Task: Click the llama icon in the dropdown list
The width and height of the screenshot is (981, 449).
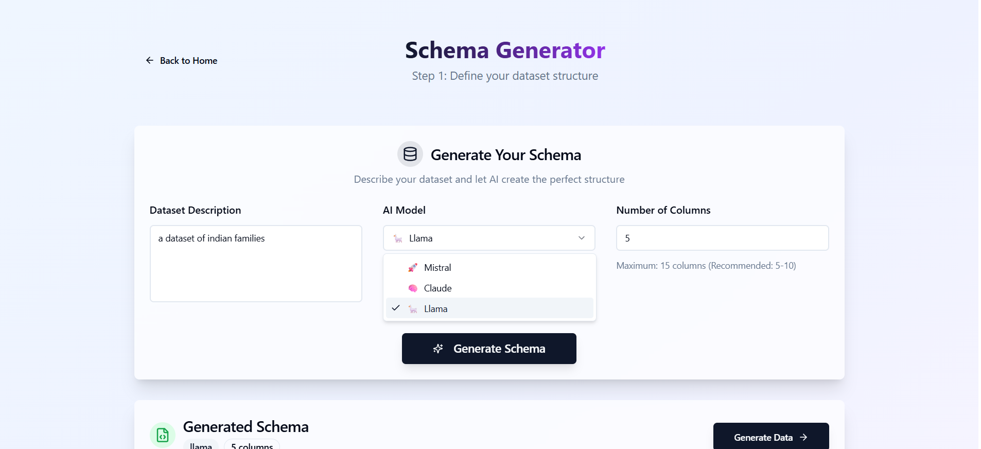Action: 413,309
